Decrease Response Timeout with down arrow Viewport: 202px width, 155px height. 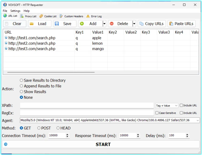[138, 137]
